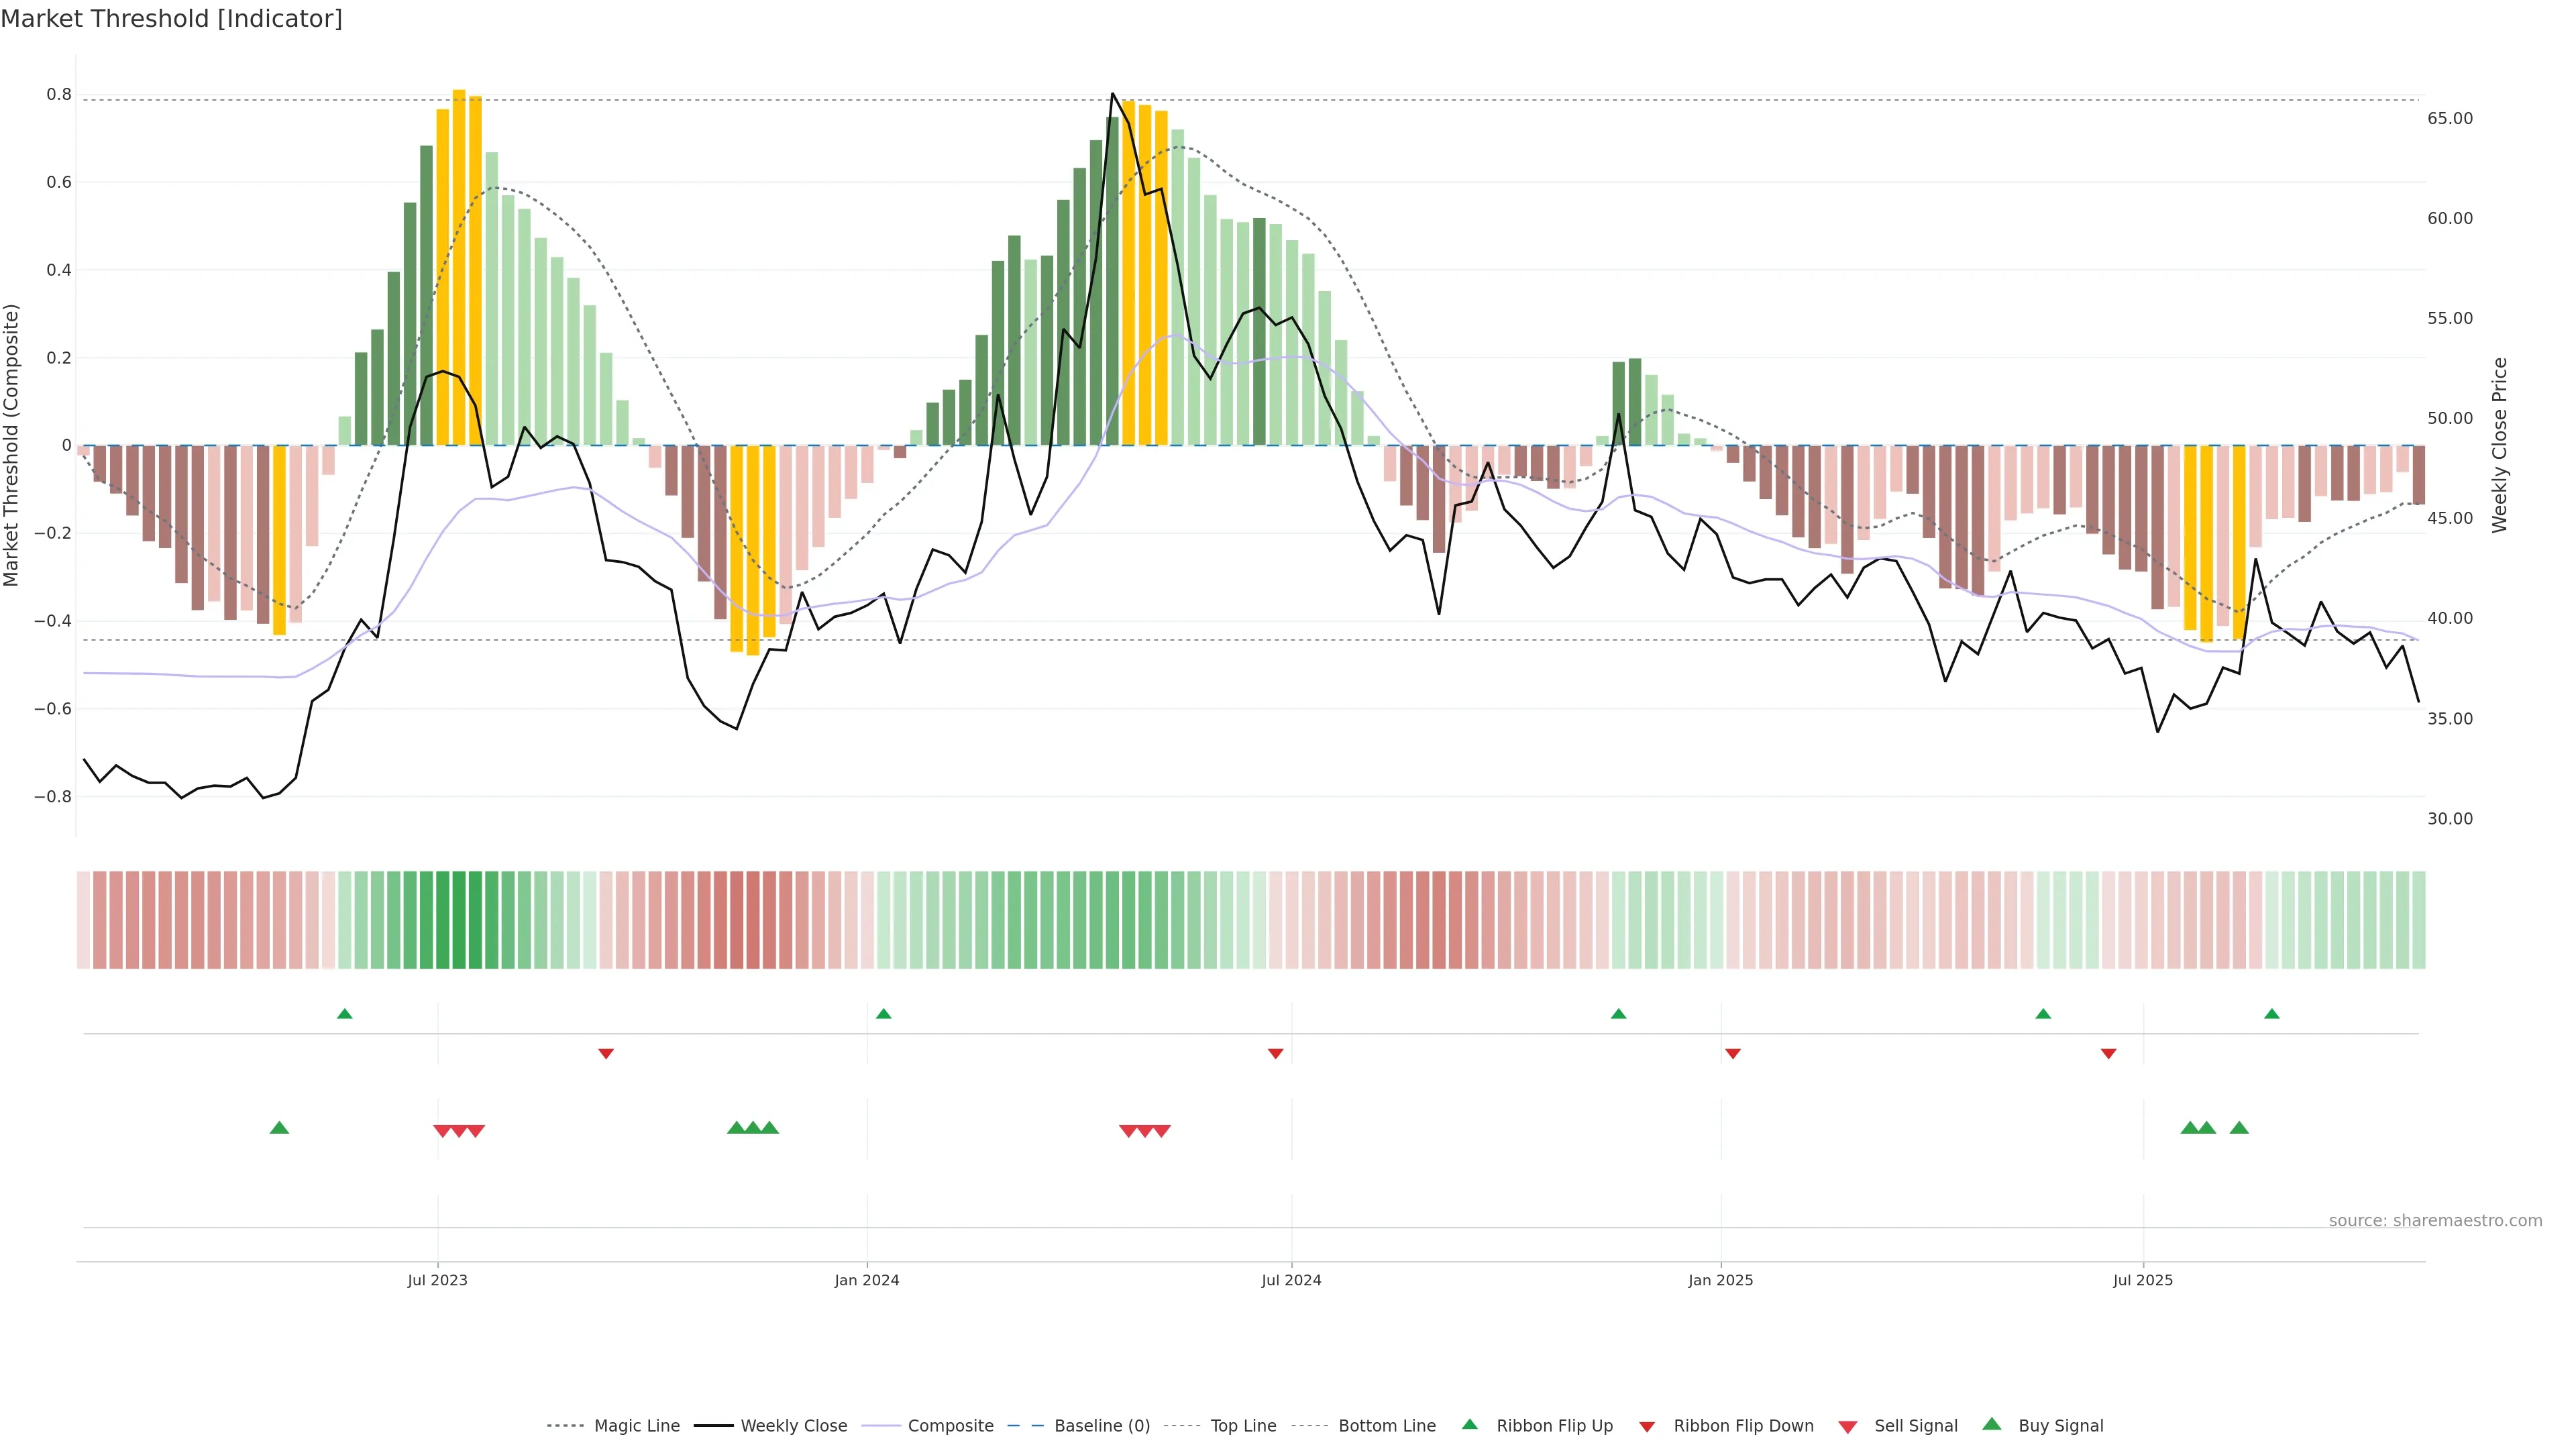Click Ribbon Flip Down legend triangle icon
Image resolution: width=2576 pixels, height=1449 pixels.
[1647, 1427]
